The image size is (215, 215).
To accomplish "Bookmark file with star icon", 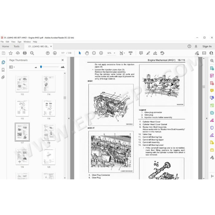I will (x=10, y=53).
